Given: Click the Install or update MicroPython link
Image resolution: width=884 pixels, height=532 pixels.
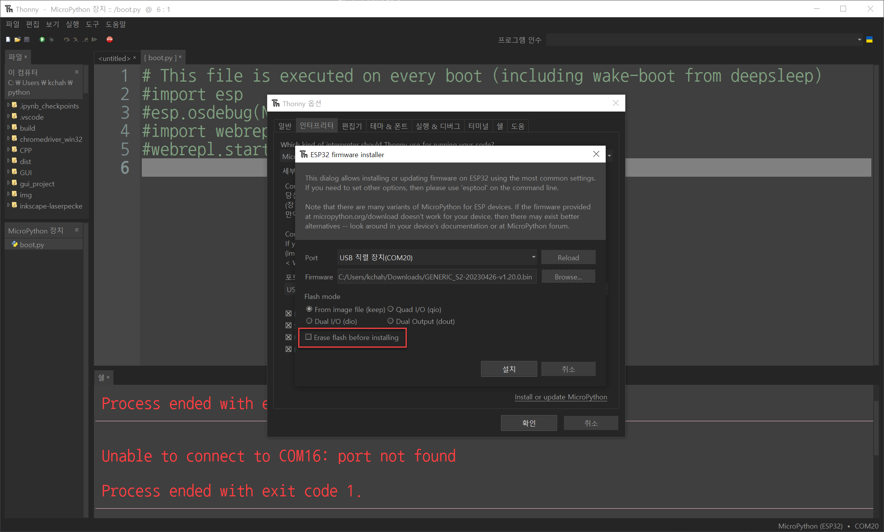Looking at the screenshot, I should tap(560, 397).
